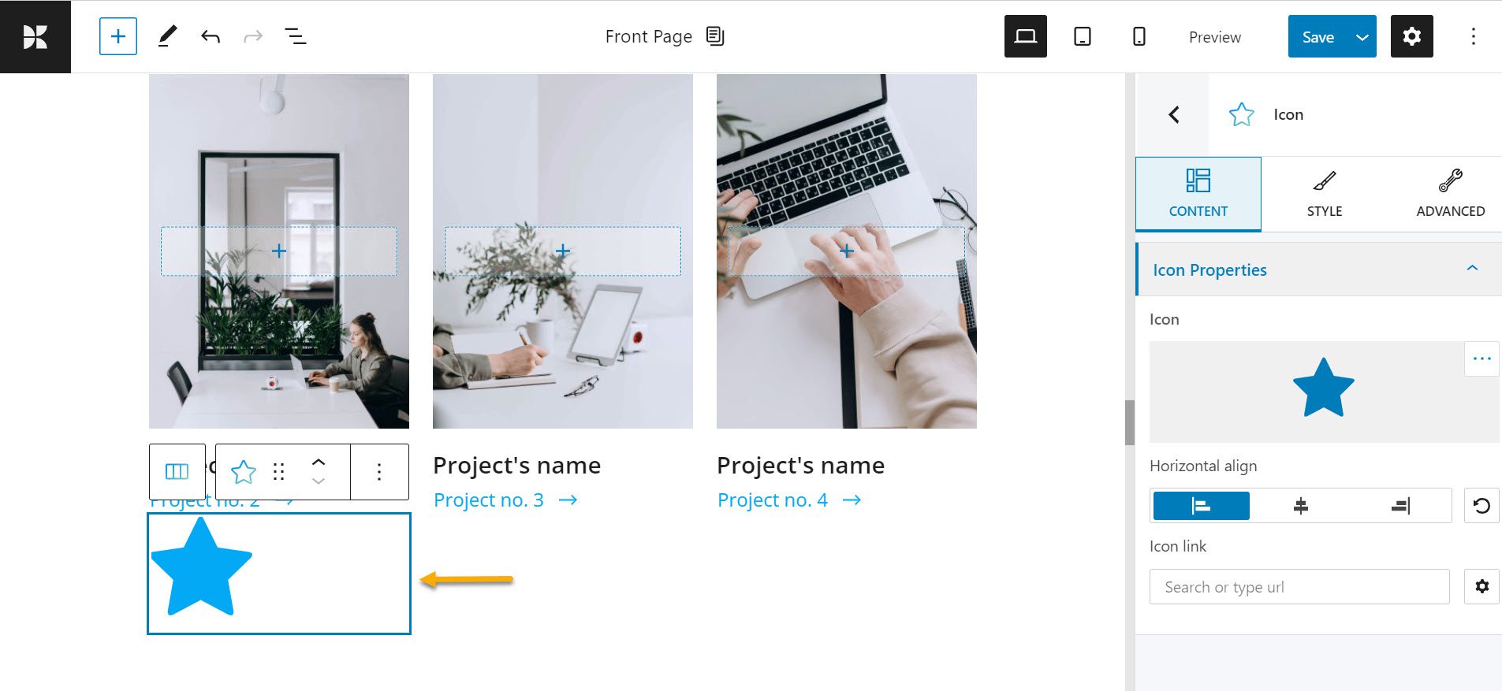Align the icon to center horizontally
1502x691 pixels.
[1301, 506]
